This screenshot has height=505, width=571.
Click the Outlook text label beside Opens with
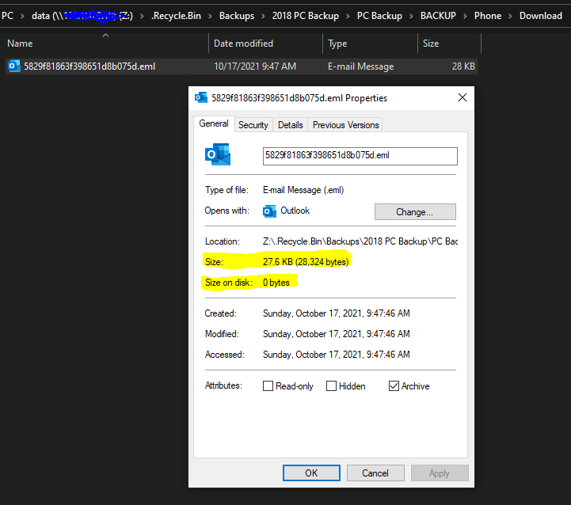point(295,211)
